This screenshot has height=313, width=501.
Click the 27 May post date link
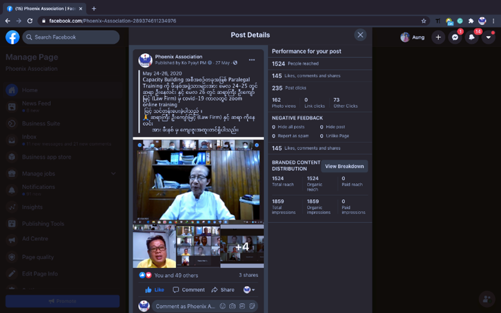pyautogui.click(x=222, y=63)
